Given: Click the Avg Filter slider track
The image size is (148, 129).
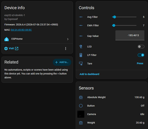Looking at the screenshot, I should pos(124,17).
